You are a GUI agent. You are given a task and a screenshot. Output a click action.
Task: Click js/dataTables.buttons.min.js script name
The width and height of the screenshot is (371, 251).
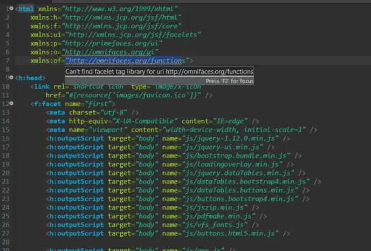point(240,191)
